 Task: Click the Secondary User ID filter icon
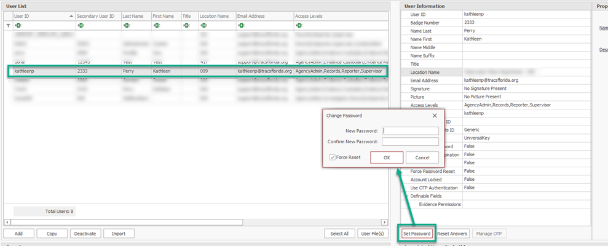tap(80, 26)
